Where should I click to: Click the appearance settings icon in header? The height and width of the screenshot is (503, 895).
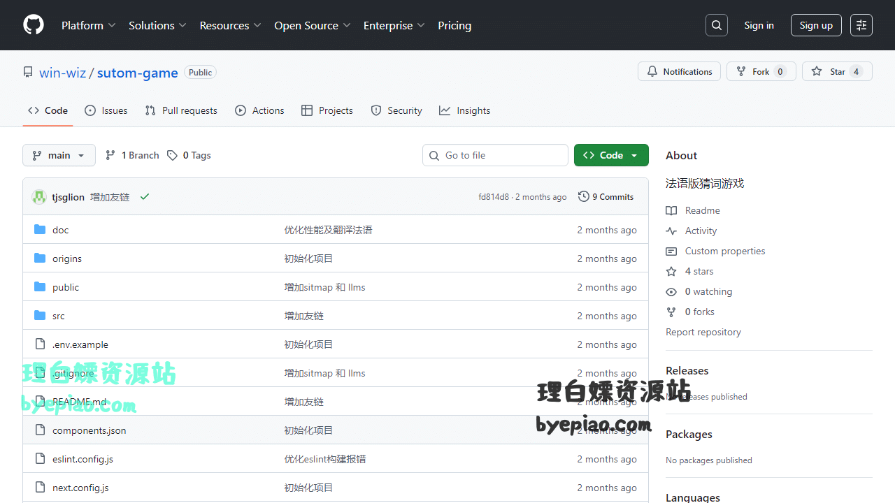coord(861,25)
